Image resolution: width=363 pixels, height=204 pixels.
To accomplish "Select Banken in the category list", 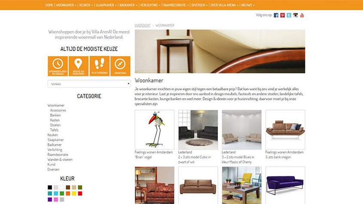I will tap(55, 115).
